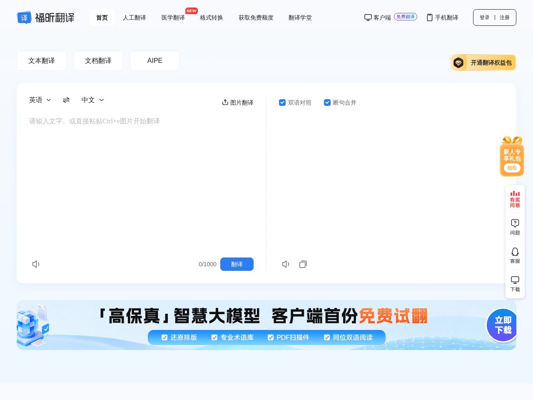Click the 图片翻译 upload icon

(225, 102)
